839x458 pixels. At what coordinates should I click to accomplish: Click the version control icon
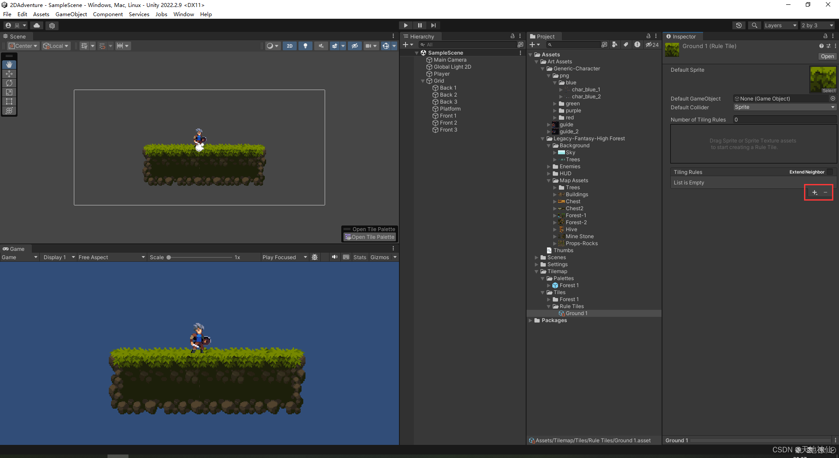click(52, 25)
